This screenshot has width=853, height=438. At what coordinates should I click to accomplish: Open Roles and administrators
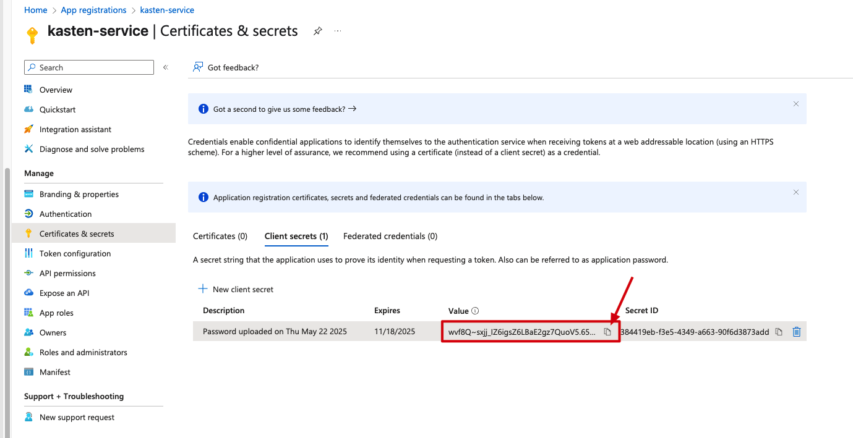[84, 352]
